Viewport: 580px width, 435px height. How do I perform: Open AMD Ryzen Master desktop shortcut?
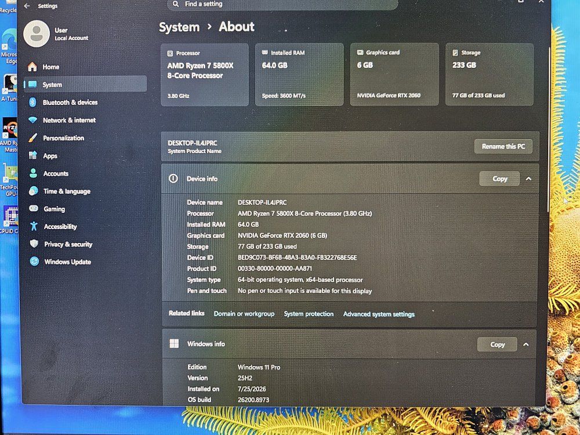point(9,135)
